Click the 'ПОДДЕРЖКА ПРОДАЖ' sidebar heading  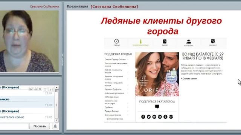(x=118, y=54)
